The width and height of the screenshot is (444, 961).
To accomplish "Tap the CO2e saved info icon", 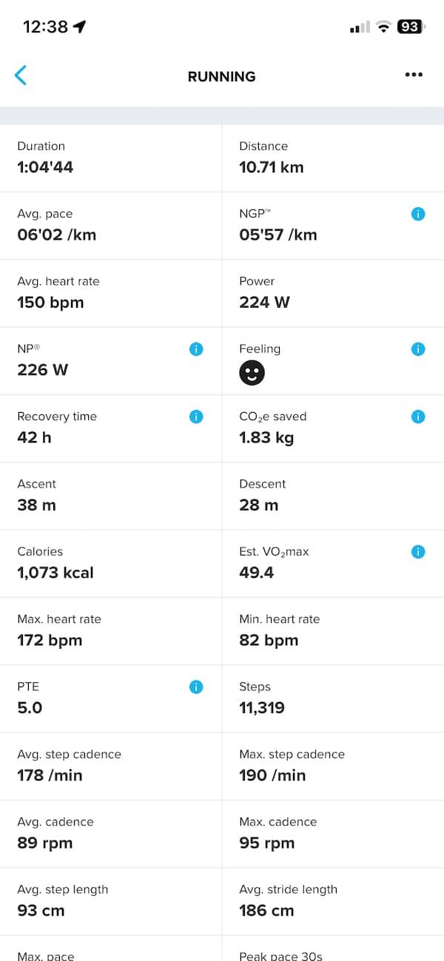I will [418, 417].
